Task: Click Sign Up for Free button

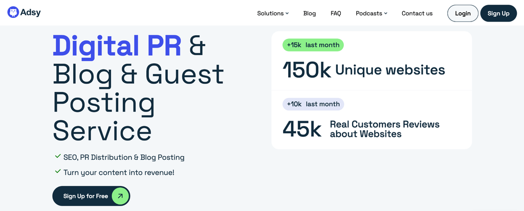Action: (x=91, y=196)
